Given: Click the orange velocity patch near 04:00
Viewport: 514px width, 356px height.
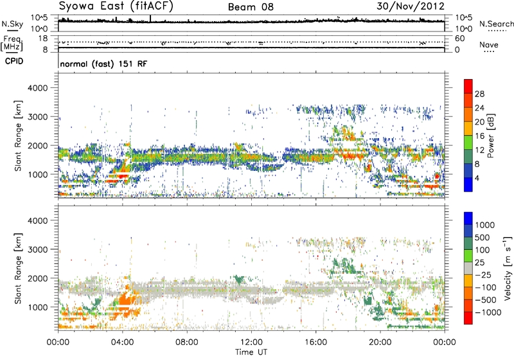Looking at the screenshot, I should [126, 299].
